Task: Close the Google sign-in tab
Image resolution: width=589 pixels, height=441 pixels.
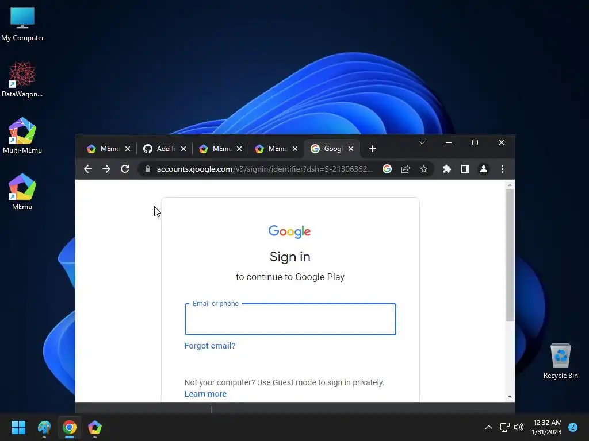Action: [351, 149]
